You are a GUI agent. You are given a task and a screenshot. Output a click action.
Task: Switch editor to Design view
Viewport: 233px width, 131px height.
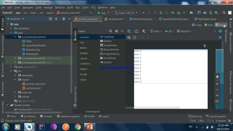coord(221,25)
